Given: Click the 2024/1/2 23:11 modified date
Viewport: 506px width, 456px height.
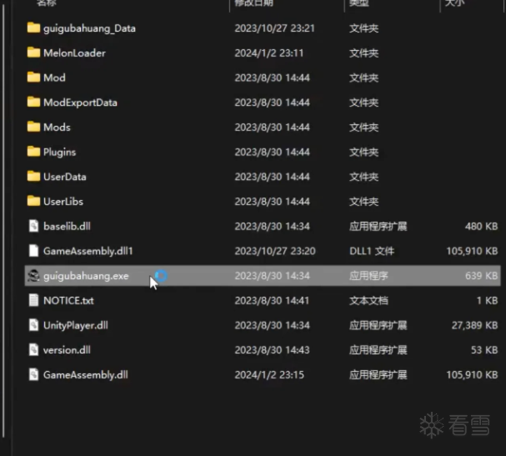Looking at the screenshot, I should pos(269,53).
